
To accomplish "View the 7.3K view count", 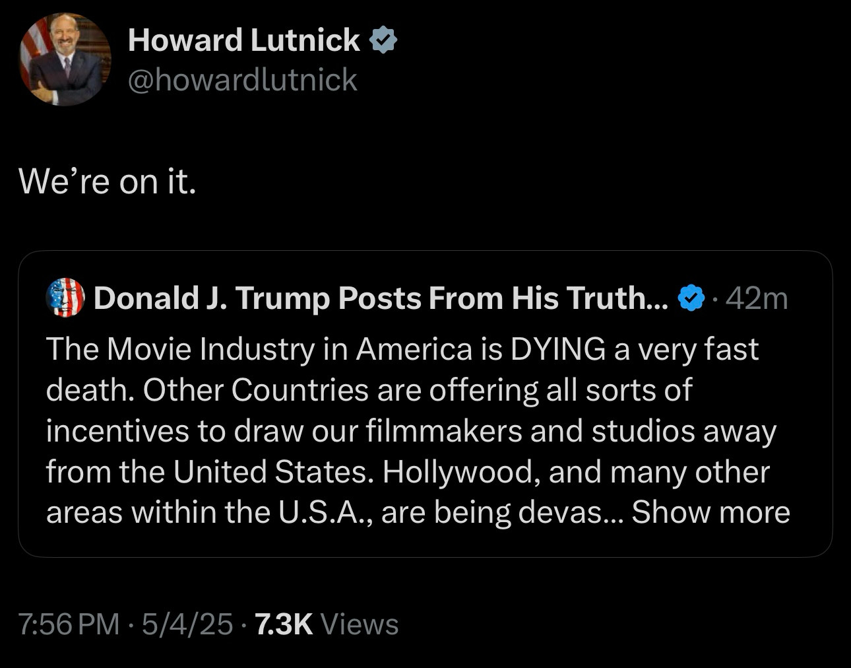I will pos(284,624).
